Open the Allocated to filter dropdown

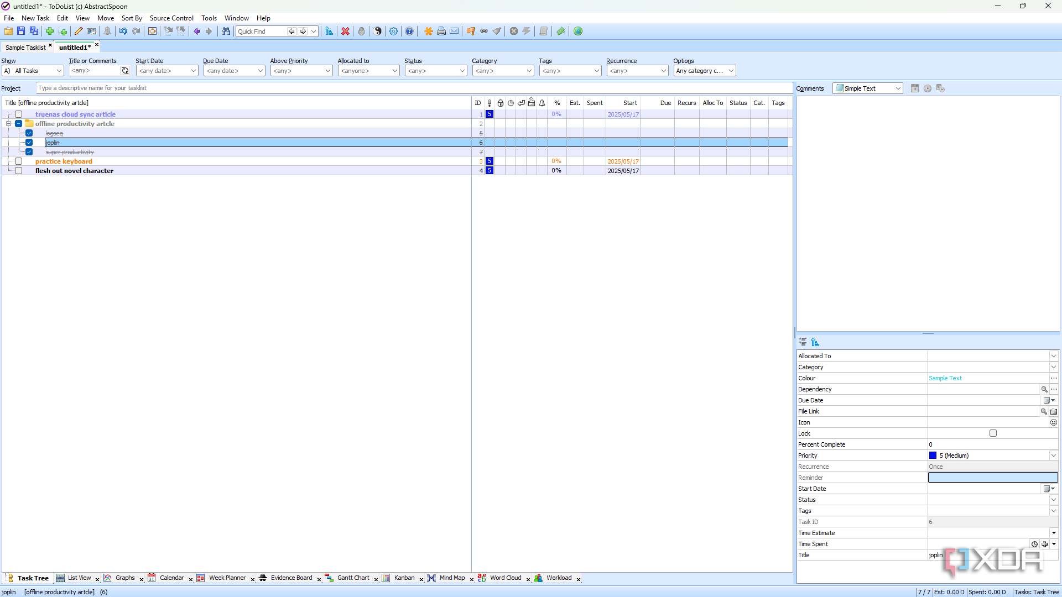(x=368, y=71)
